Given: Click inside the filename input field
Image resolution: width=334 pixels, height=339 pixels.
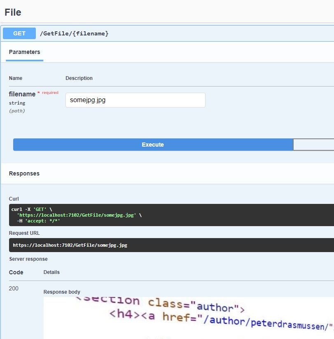Looking at the screenshot, I should click(135, 100).
